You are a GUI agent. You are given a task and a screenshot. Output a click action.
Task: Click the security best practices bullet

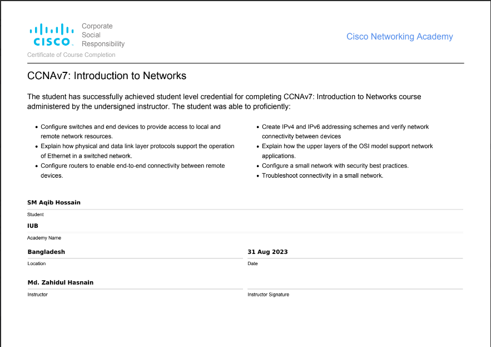335,166
